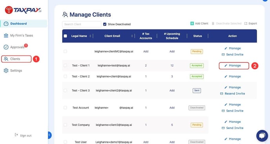The width and height of the screenshot is (270, 144).
Task: Add tax accounts for Test User
Action: coord(146,142)
